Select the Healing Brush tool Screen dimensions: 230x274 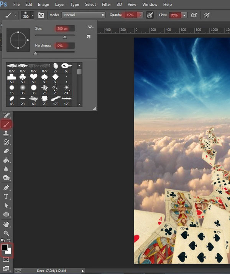click(x=6, y=116)
